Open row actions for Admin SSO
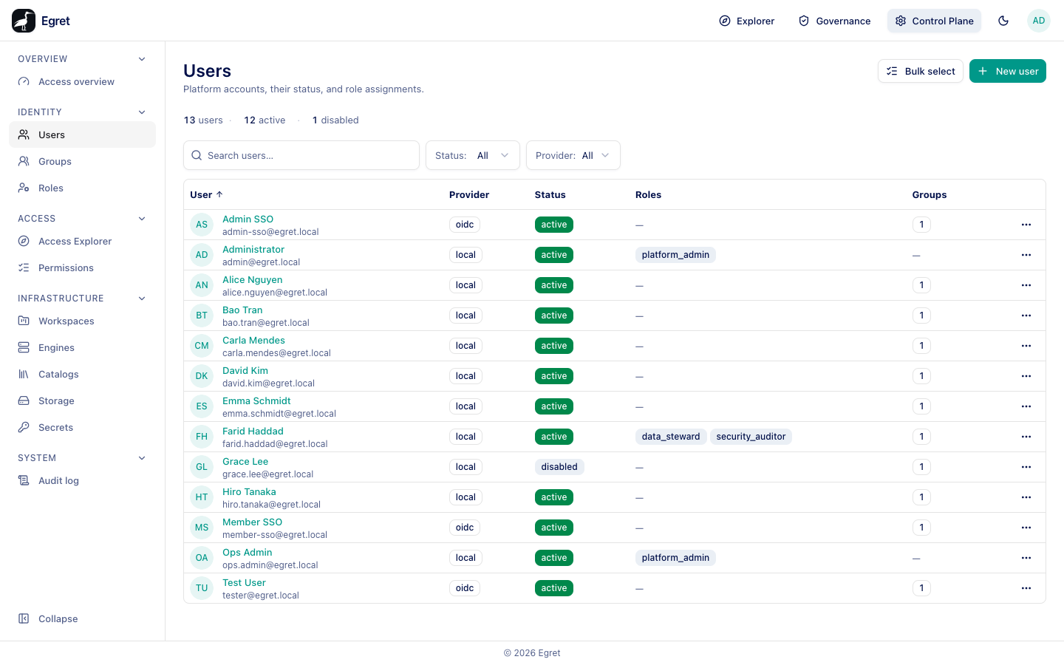Image resolution: width=1064 pixels, height=665 pixels. coord(1026,225)
